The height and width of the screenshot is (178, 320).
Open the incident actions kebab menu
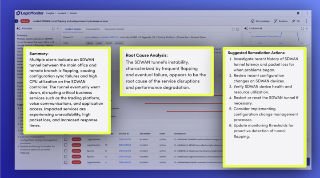click(x=306, y=21)
